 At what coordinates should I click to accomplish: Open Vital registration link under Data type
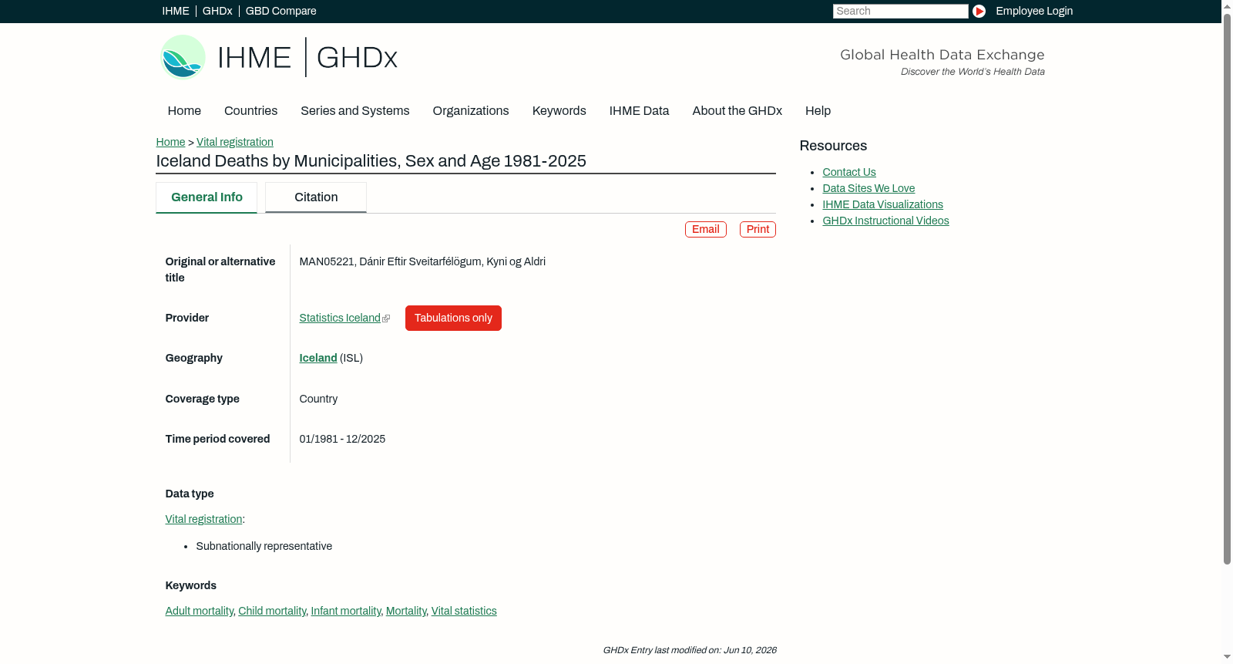click(203, 520)
